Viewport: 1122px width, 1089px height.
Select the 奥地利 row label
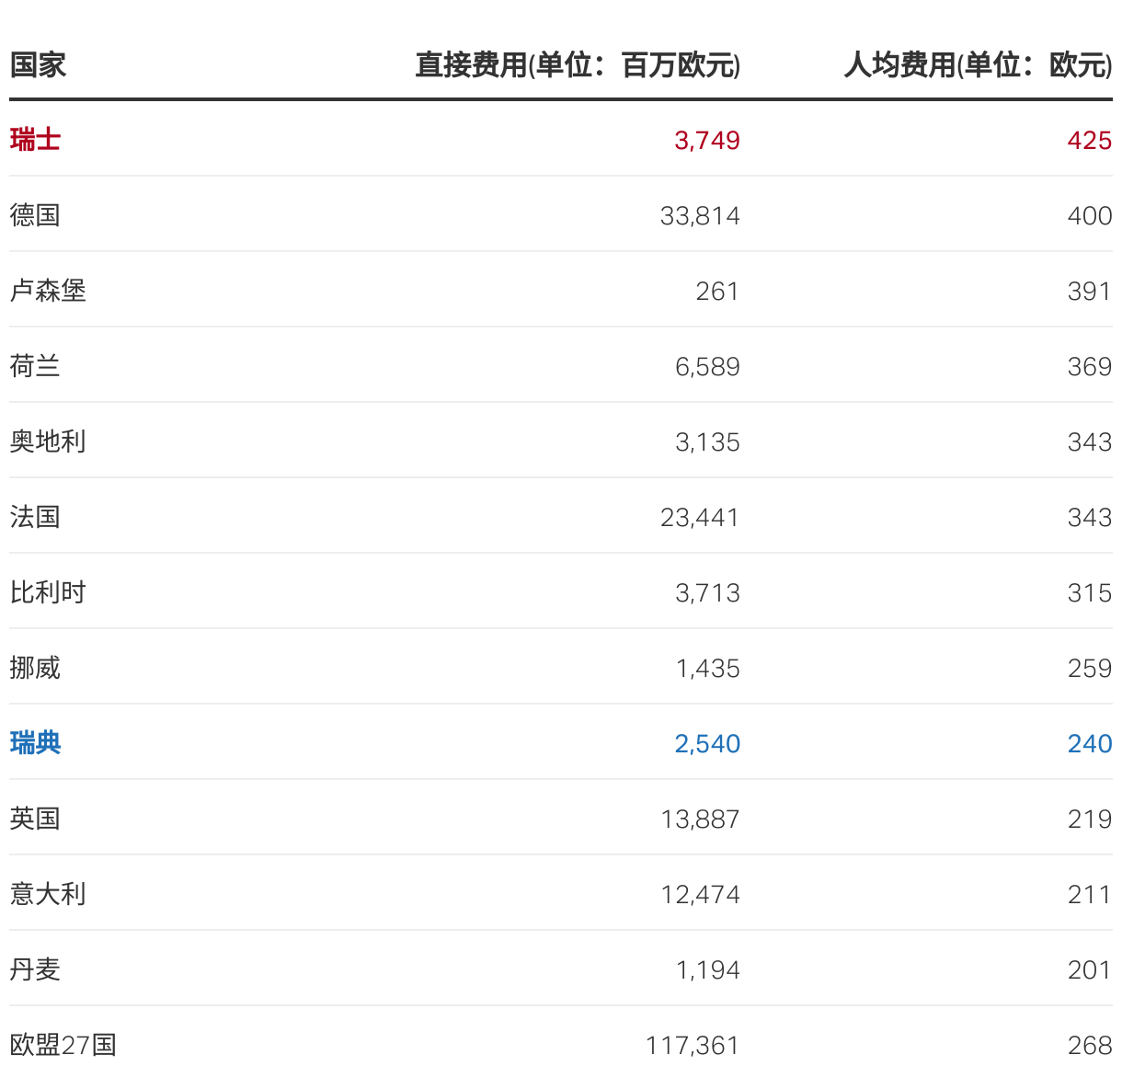tap(48, 441)
